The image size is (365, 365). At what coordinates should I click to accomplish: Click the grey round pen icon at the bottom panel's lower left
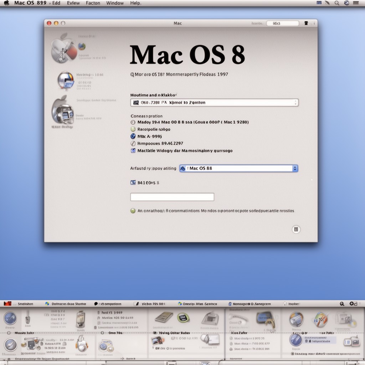pos(10,345)
